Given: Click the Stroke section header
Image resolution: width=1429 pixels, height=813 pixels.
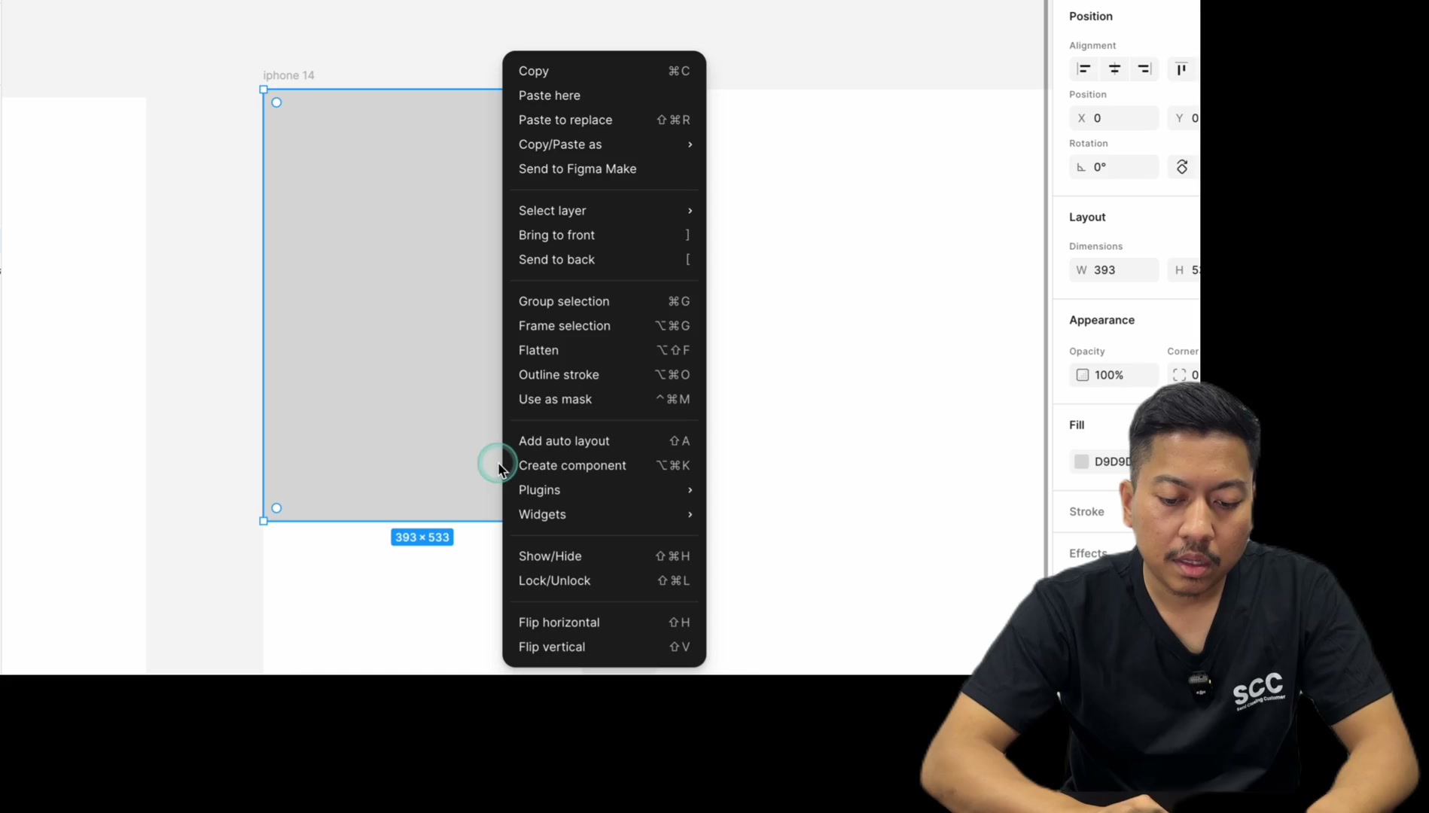Looking at the screenshot, I should click(x=1086, y=512).
